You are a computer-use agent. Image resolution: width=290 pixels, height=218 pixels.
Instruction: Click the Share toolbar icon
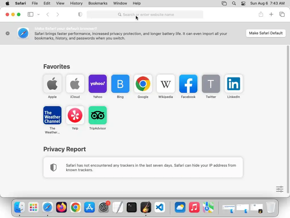coord(261,14)
